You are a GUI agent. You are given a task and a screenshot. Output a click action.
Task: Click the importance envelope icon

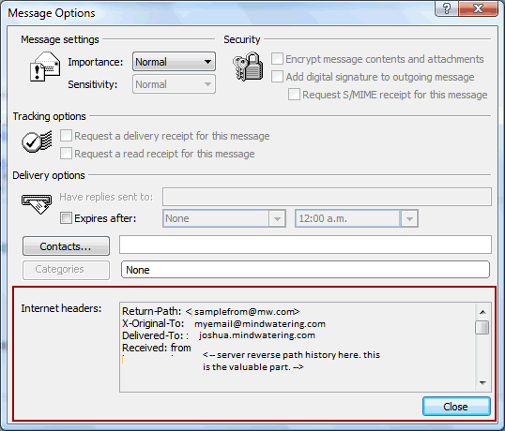pos(45,67)
